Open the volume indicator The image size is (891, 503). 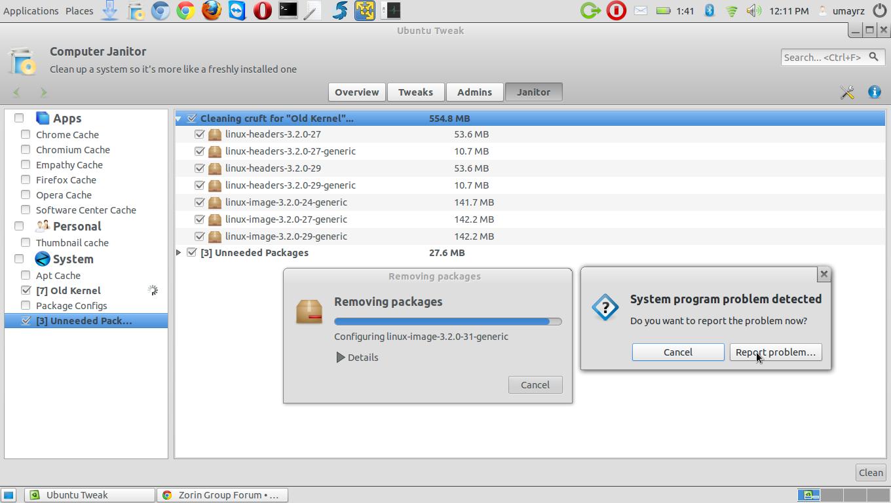click(753, 10)
